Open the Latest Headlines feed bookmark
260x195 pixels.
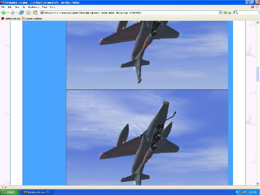point(32,19)
